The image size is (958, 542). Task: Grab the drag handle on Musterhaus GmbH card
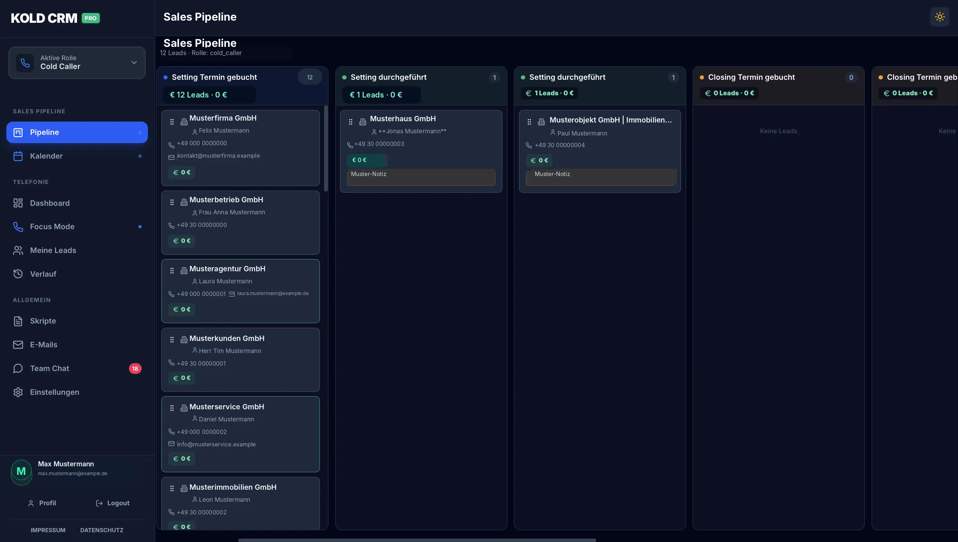tap(350, 122)
